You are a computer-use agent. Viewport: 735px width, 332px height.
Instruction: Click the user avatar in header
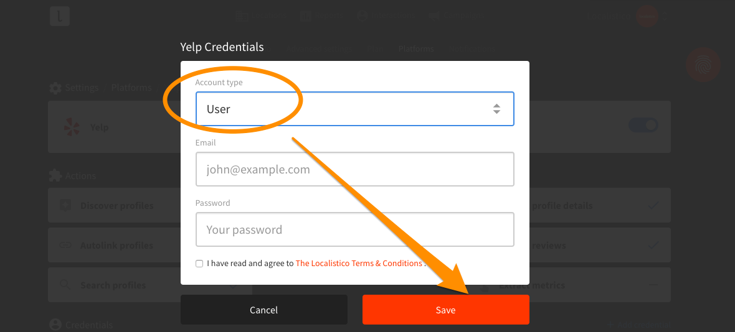coord(647,16)
